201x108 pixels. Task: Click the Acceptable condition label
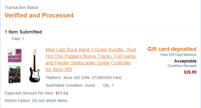click(185, 61)
